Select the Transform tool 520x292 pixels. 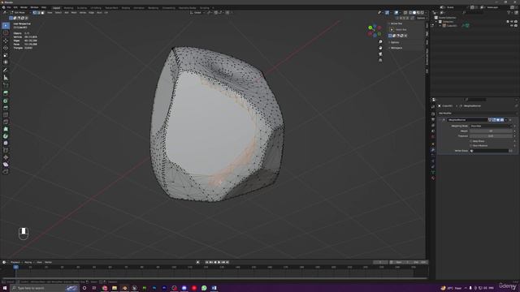[x=6, y=62]
